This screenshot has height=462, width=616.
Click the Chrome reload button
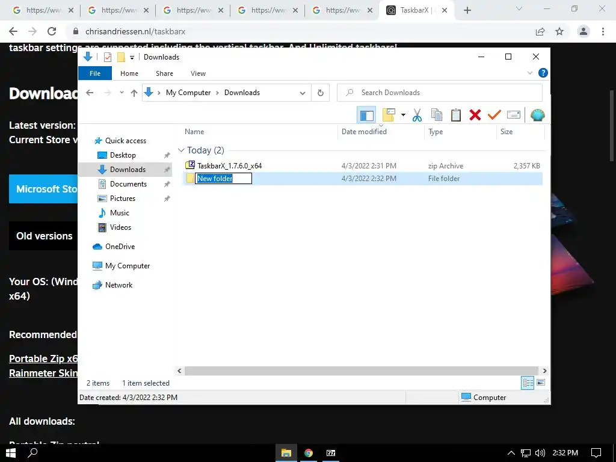pos(52,31)
